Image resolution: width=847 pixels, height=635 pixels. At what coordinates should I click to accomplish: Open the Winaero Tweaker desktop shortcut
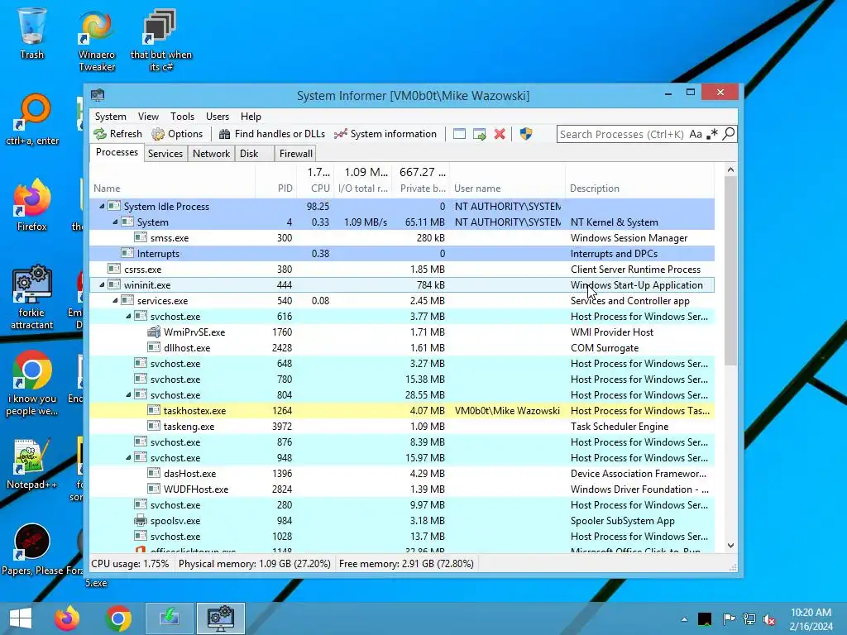[97, 40]
